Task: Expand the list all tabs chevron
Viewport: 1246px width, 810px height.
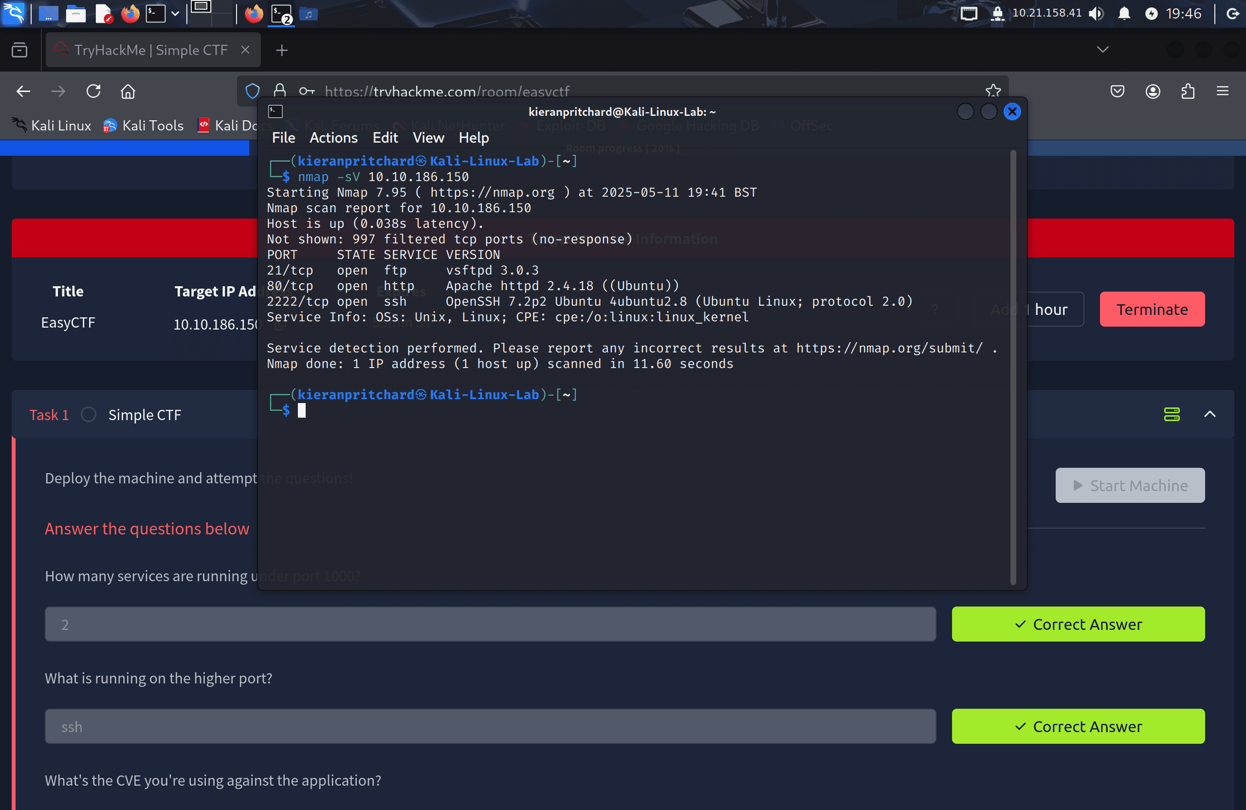Action: [x=1102, y=50]
